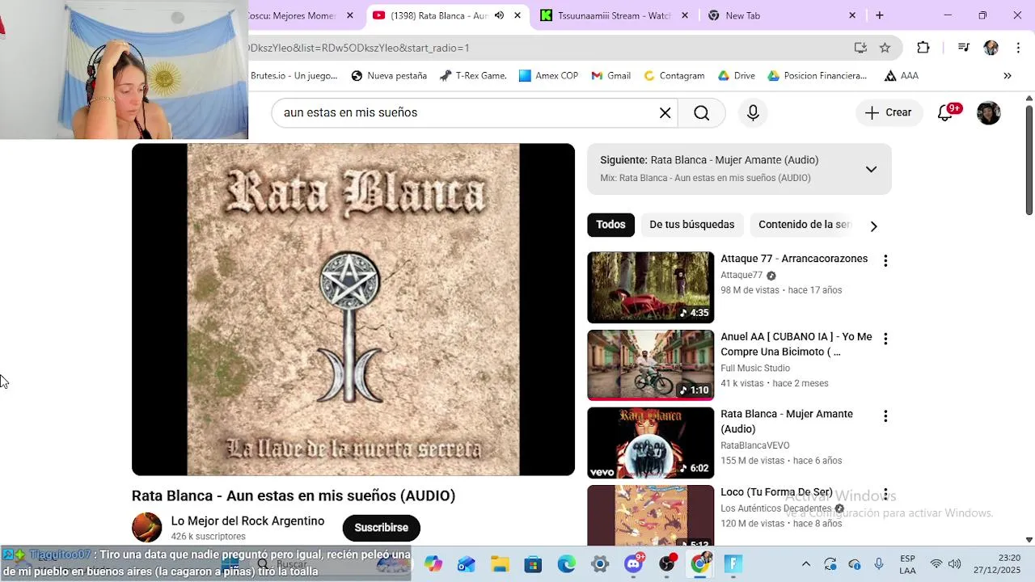Click the Attaque 77 Arrancacorazones thumbnail
Screen dimensions: 1035x582
click(x=650, y=288)
